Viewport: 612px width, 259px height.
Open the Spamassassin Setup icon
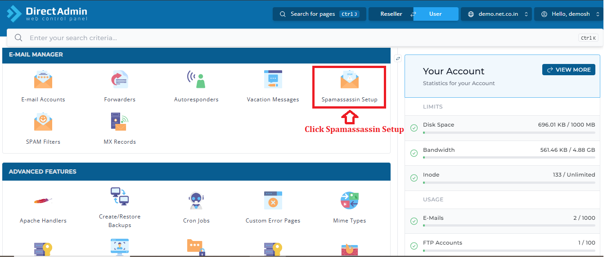coord(349,79)
